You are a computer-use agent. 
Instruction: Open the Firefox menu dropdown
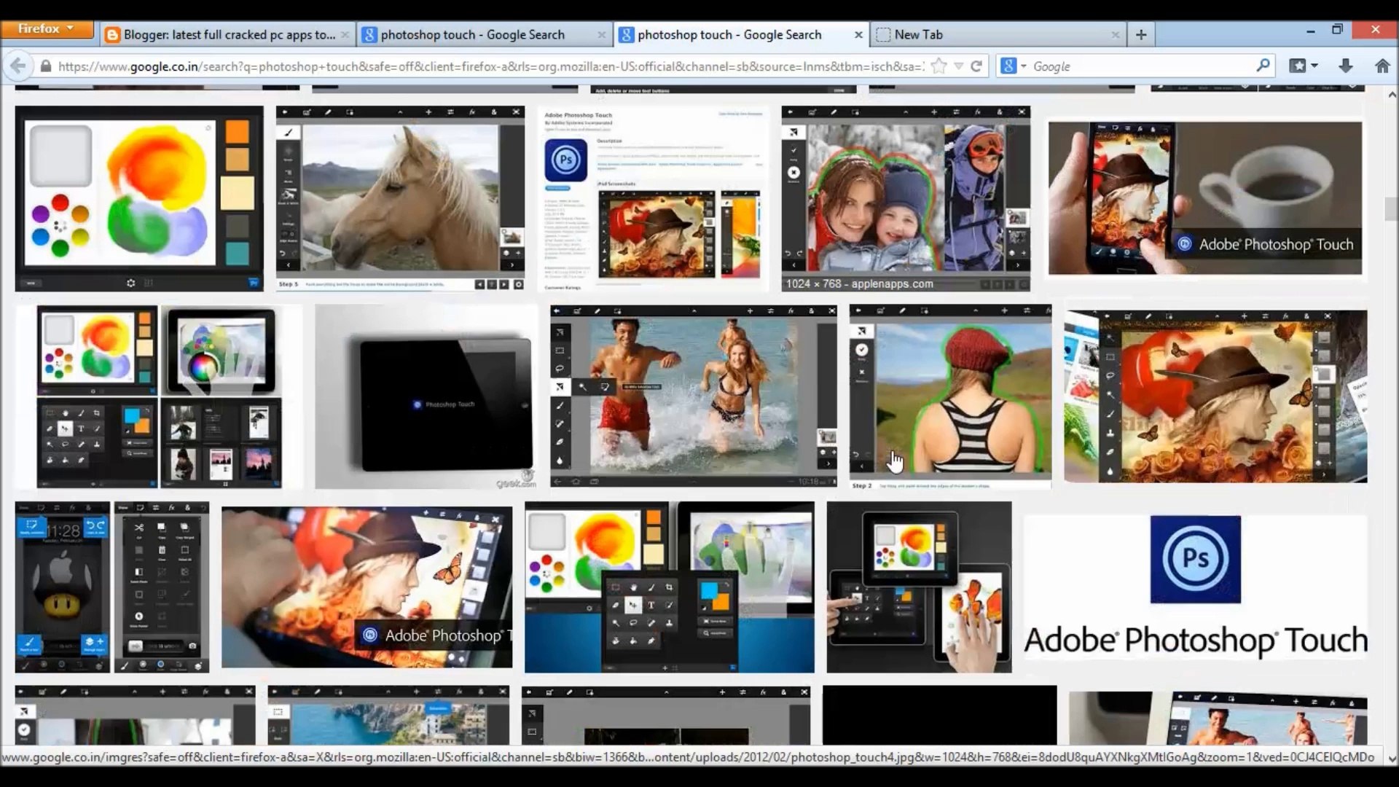point(47,29)
